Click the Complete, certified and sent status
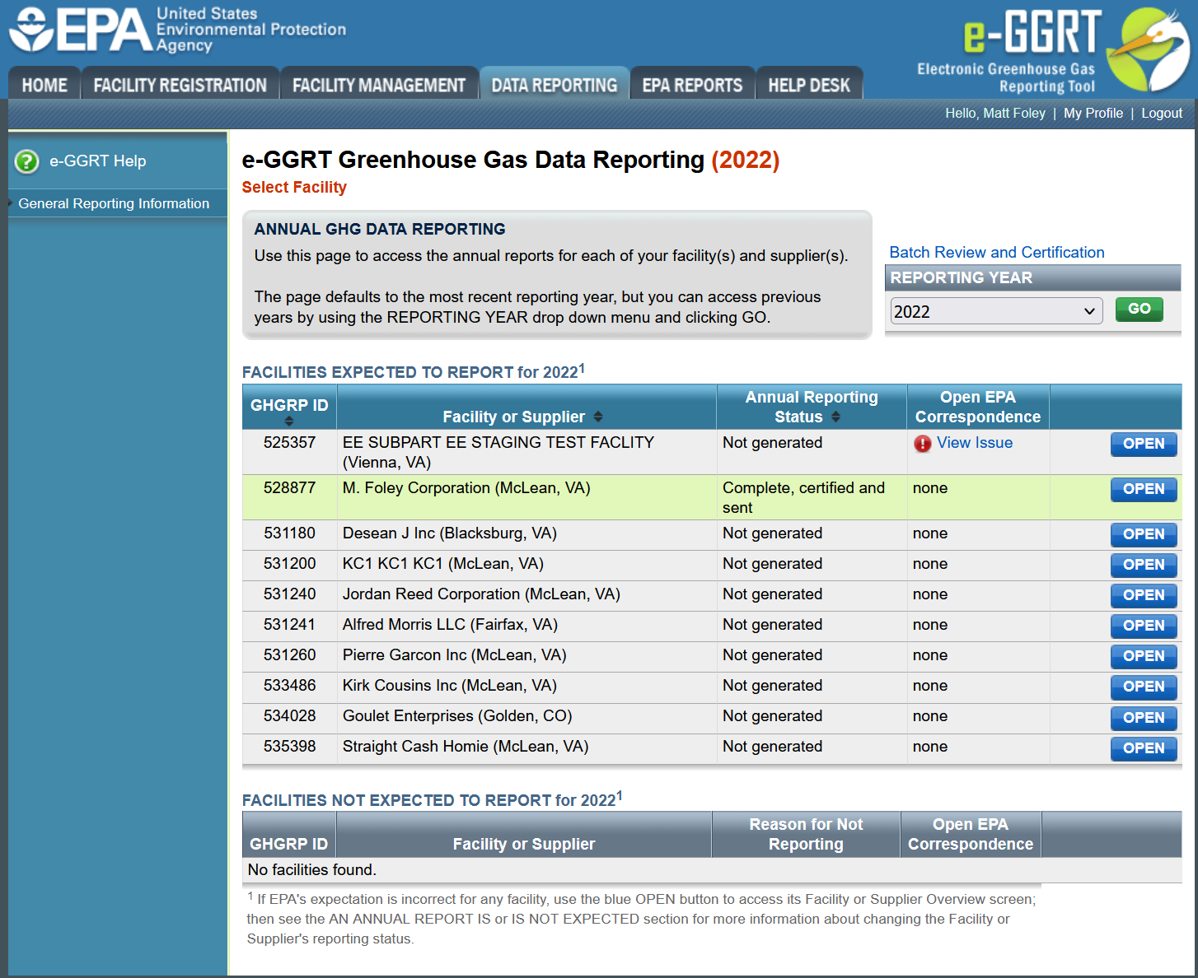Screen dimensions: 1198x978 [x=804, y=497]
